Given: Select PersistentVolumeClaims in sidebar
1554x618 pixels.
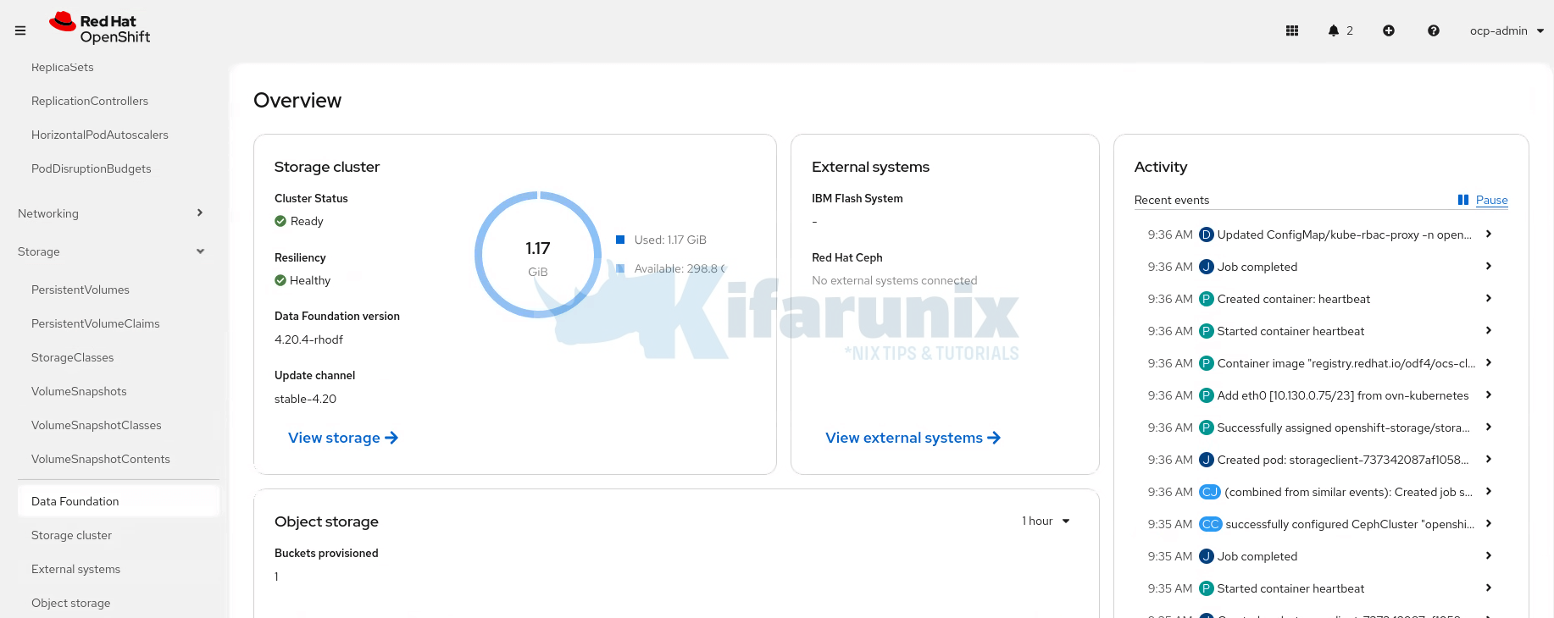Looking at the screenshot, I should [96, 323].
